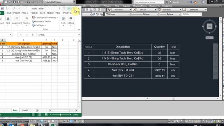
Task: Expand the Number group in Excel
Action: [27, 21]
